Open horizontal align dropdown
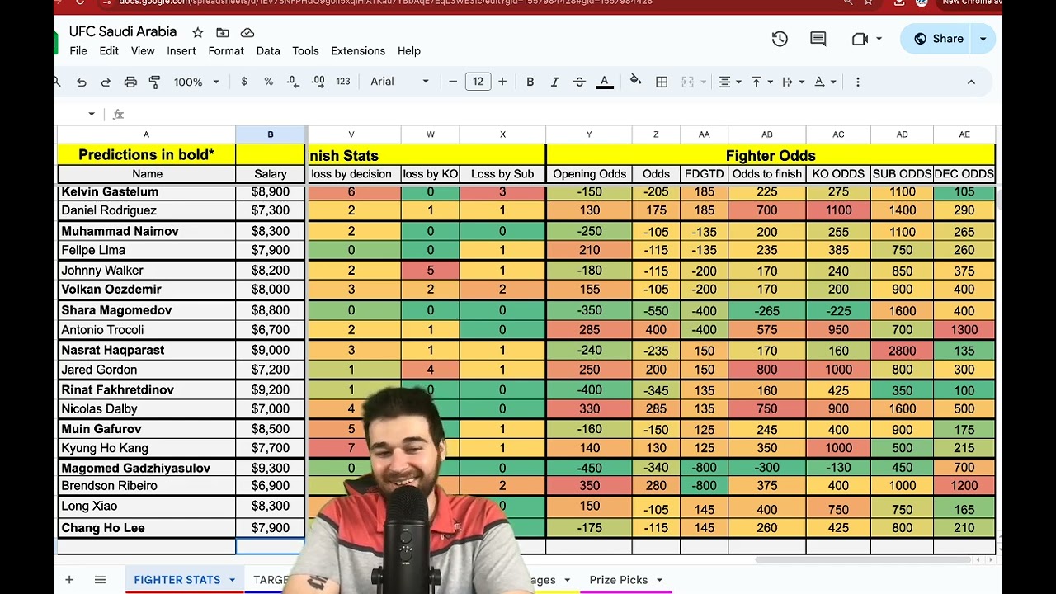Image resolution: width=1056 pixels, height=594 pixels. tap(729, 82)
